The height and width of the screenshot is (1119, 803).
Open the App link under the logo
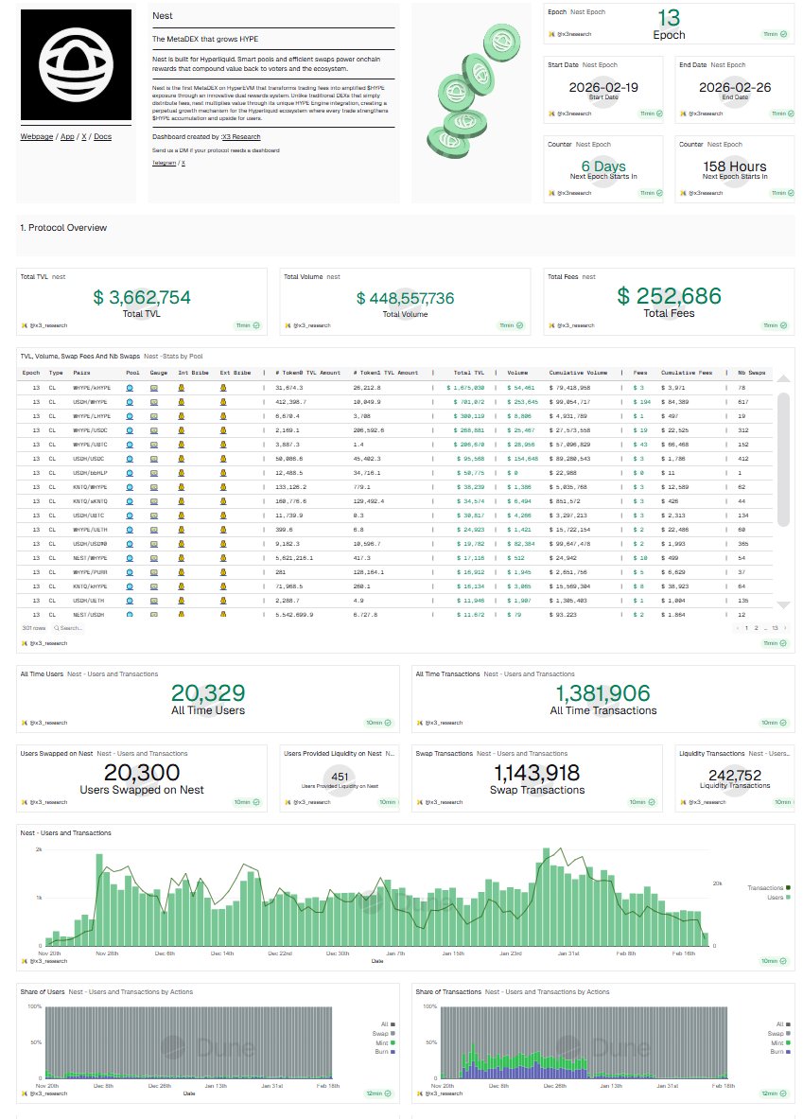(x=67, y=136)
